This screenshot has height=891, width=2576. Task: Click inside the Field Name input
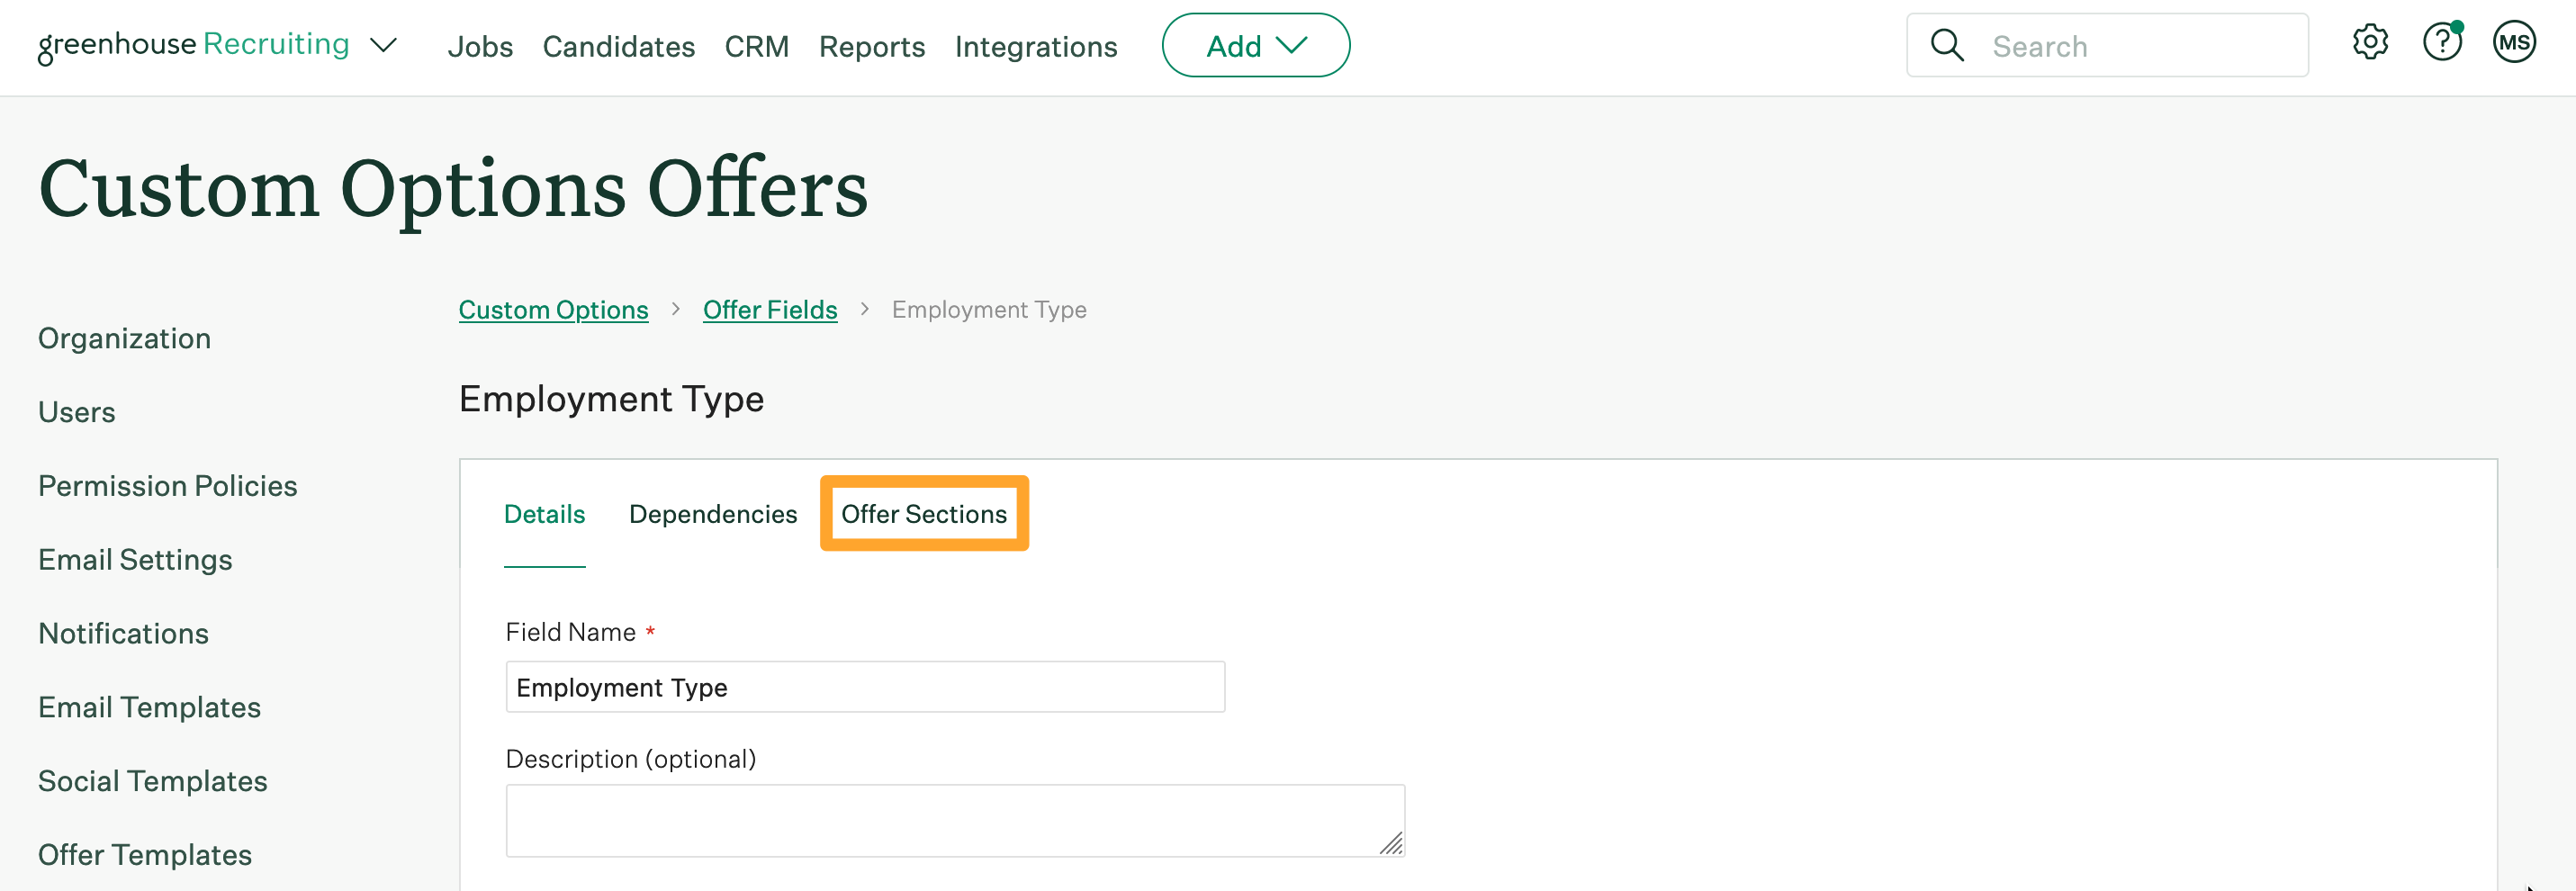864,687
